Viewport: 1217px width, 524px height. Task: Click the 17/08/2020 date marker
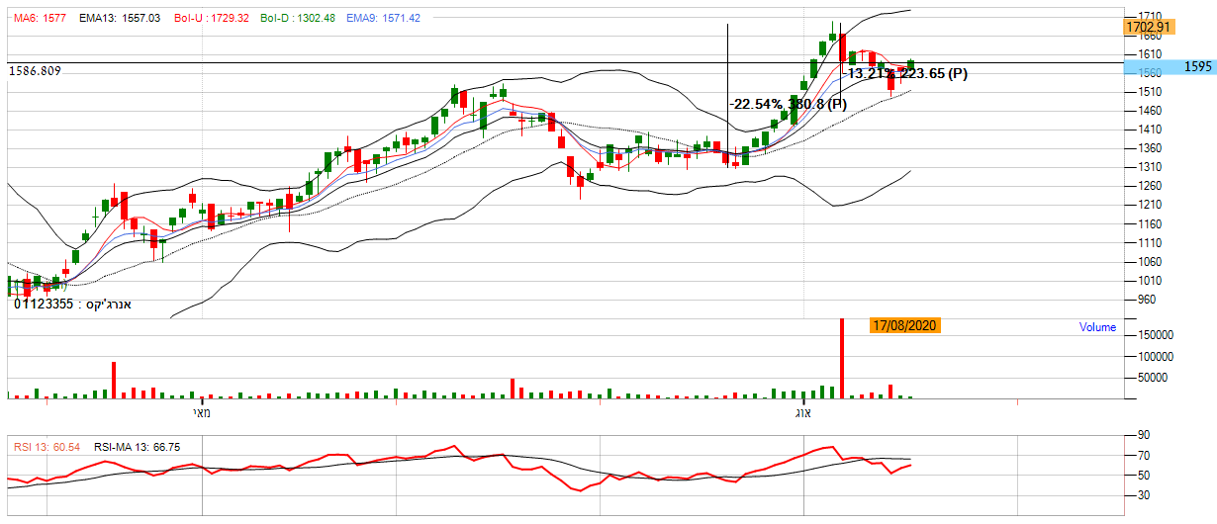tap(904, 324)
